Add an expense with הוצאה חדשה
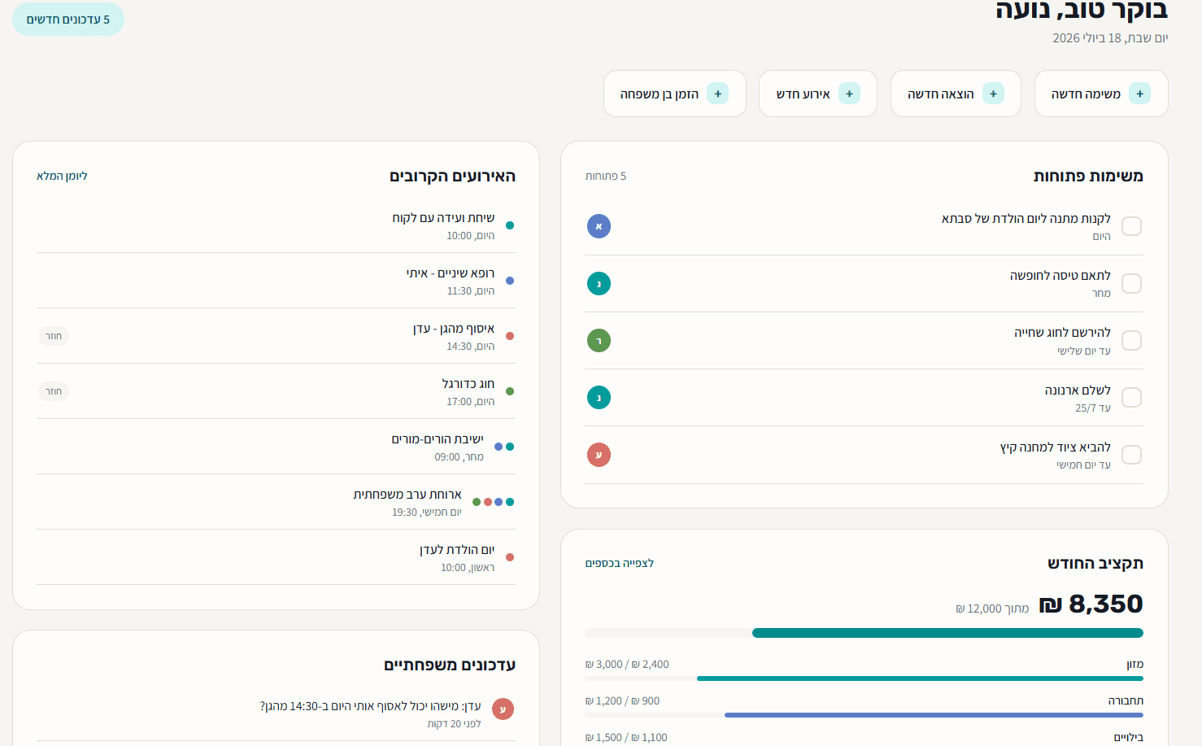Viewport: 1202px width, 746px height. (x=956, y=94)
